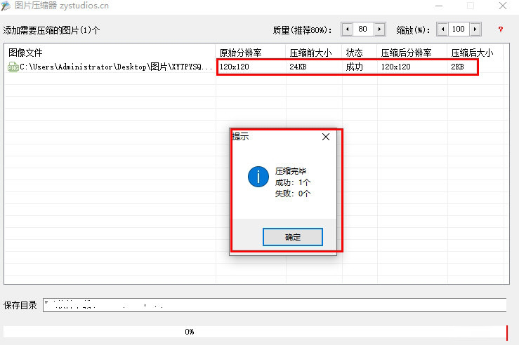The width and height of the screenshot is (519, 345).
Task: Click the 成功 status cell
Action: click(x=354, y=67)
